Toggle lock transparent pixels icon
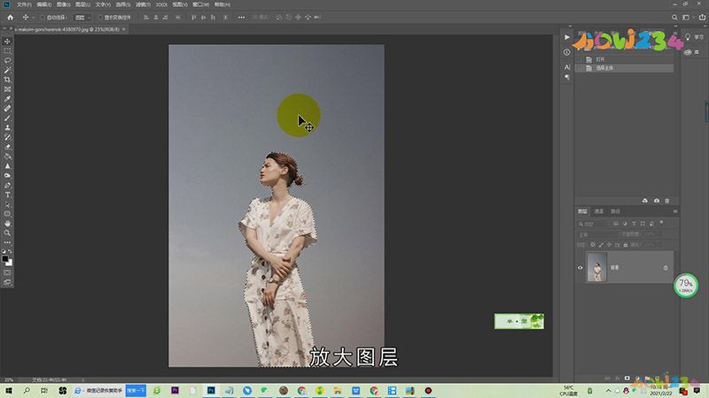 (x=592, y=245)
